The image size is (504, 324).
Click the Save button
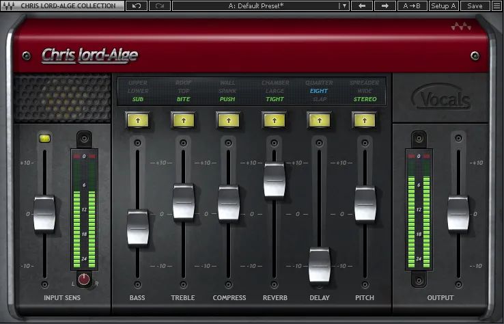coord(475,5)
